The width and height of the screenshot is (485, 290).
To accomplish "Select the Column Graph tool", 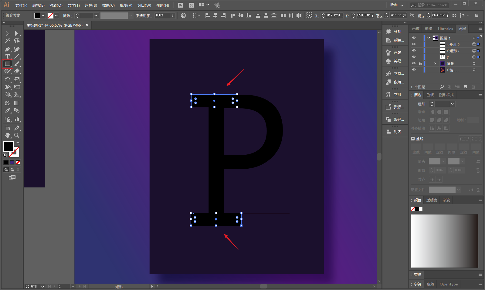I will tap(17, 119).
